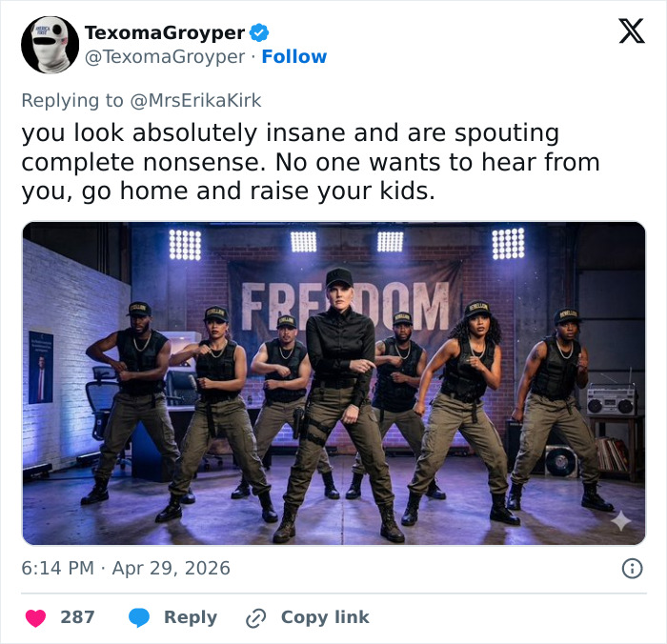This screenshot has height=644, width=667.
Task: Like the tweet with the heart icon
Action: tap(35, 617)
